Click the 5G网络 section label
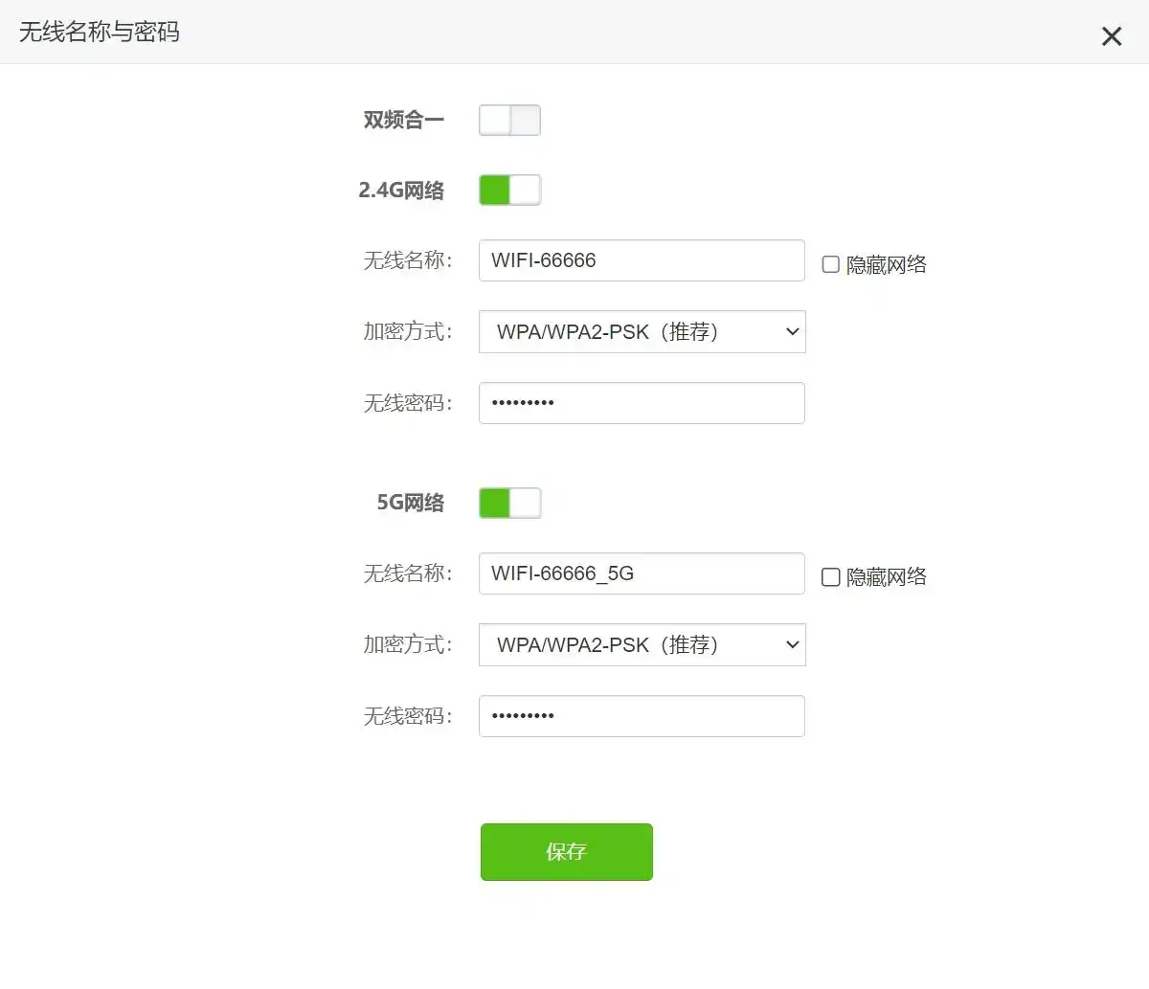 410,504
